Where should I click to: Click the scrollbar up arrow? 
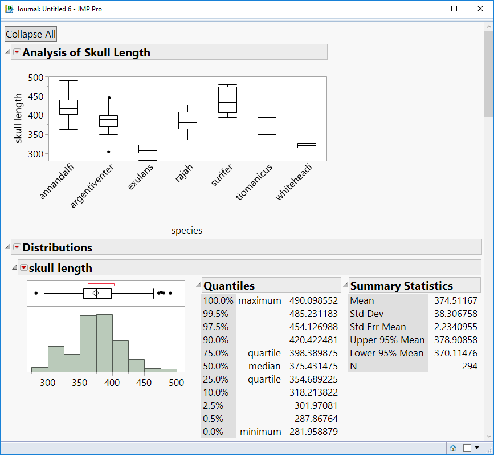[x=489, y=27]
